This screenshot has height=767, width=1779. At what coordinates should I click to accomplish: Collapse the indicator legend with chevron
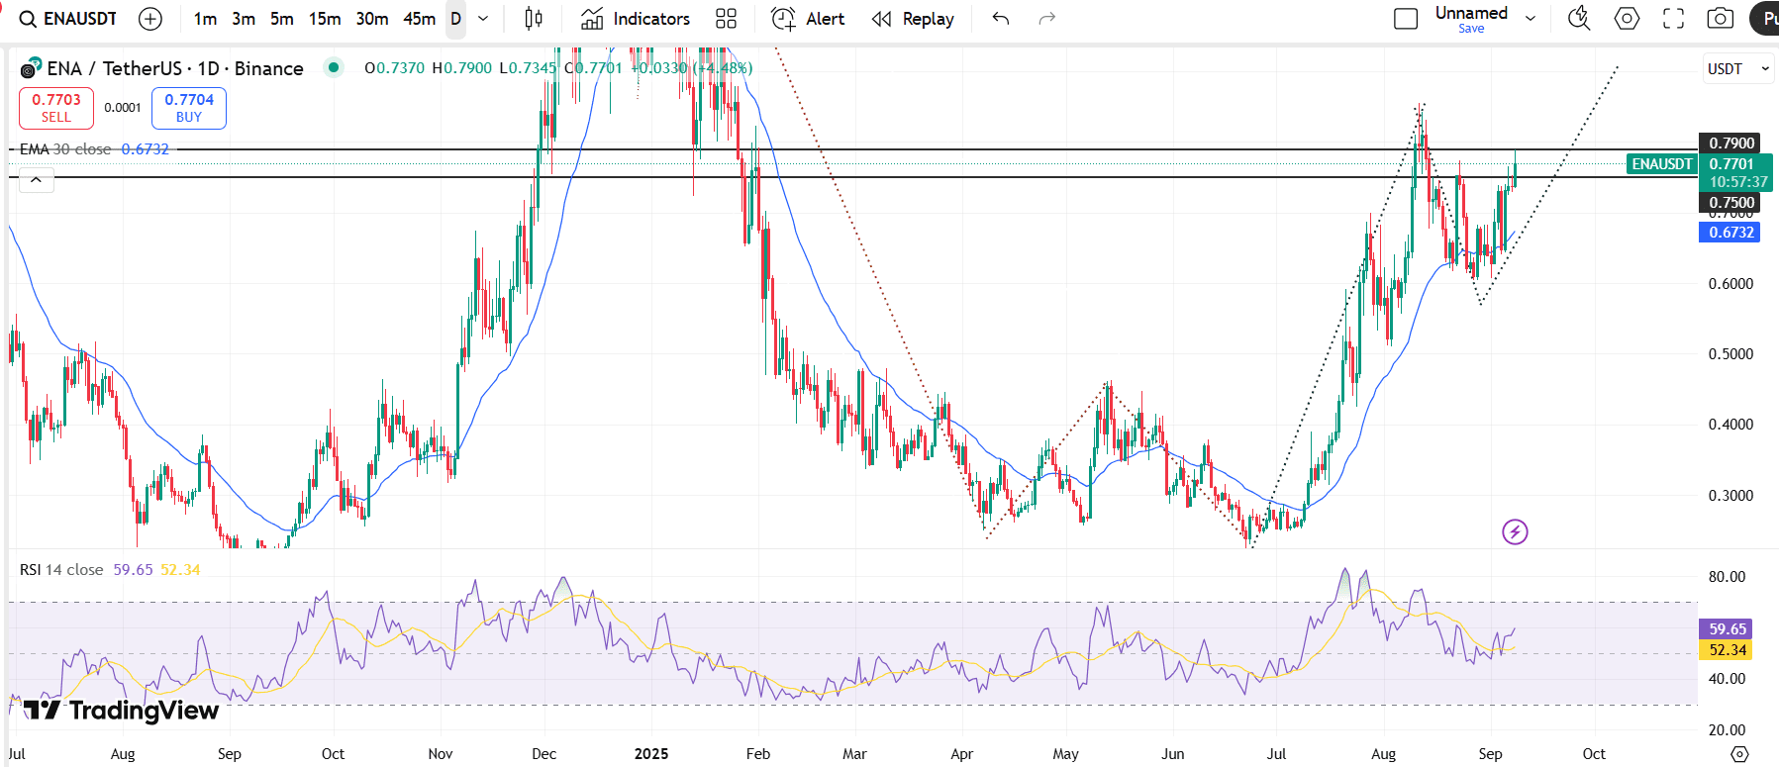click(x=36, y=180)
